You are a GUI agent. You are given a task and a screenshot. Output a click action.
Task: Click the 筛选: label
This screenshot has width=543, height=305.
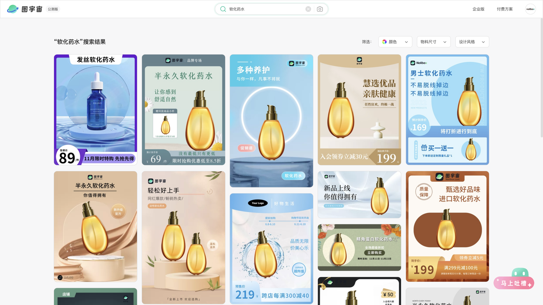point(367,42)
